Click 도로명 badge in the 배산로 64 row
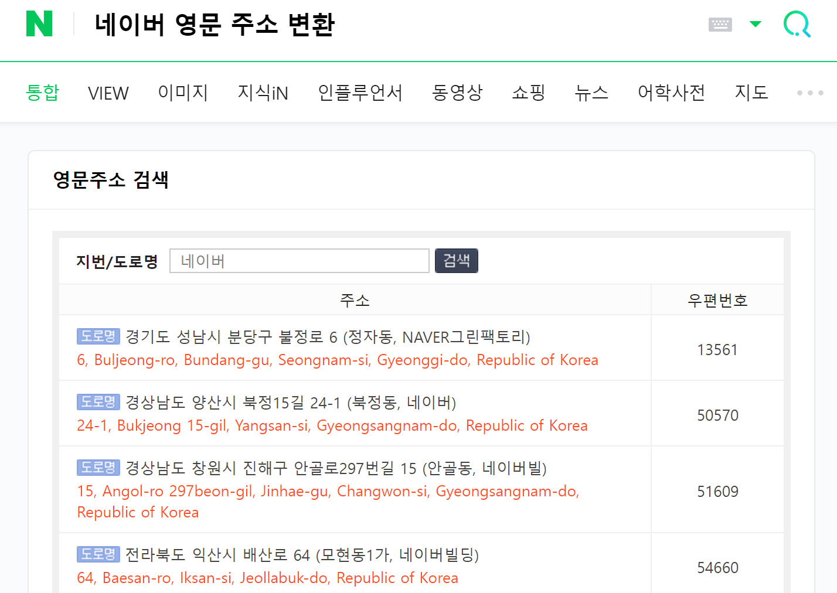 click(98, 554)
